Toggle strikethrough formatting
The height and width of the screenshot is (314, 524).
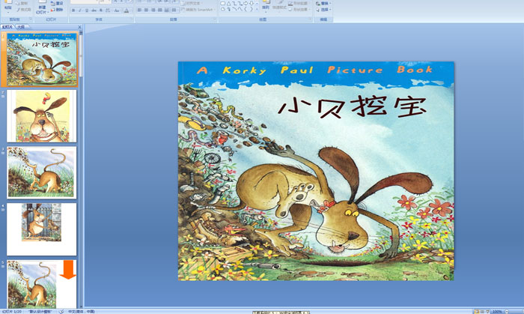click(x=94, y=10)
